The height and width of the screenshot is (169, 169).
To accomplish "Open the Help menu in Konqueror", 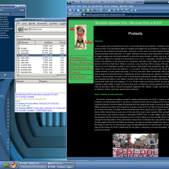I will (x=131, y=6).
